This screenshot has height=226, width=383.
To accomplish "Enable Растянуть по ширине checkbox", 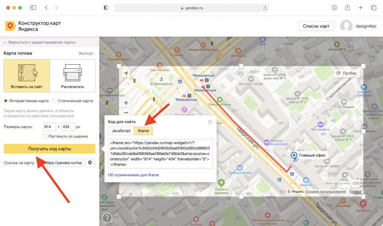I will click(45, 136).
